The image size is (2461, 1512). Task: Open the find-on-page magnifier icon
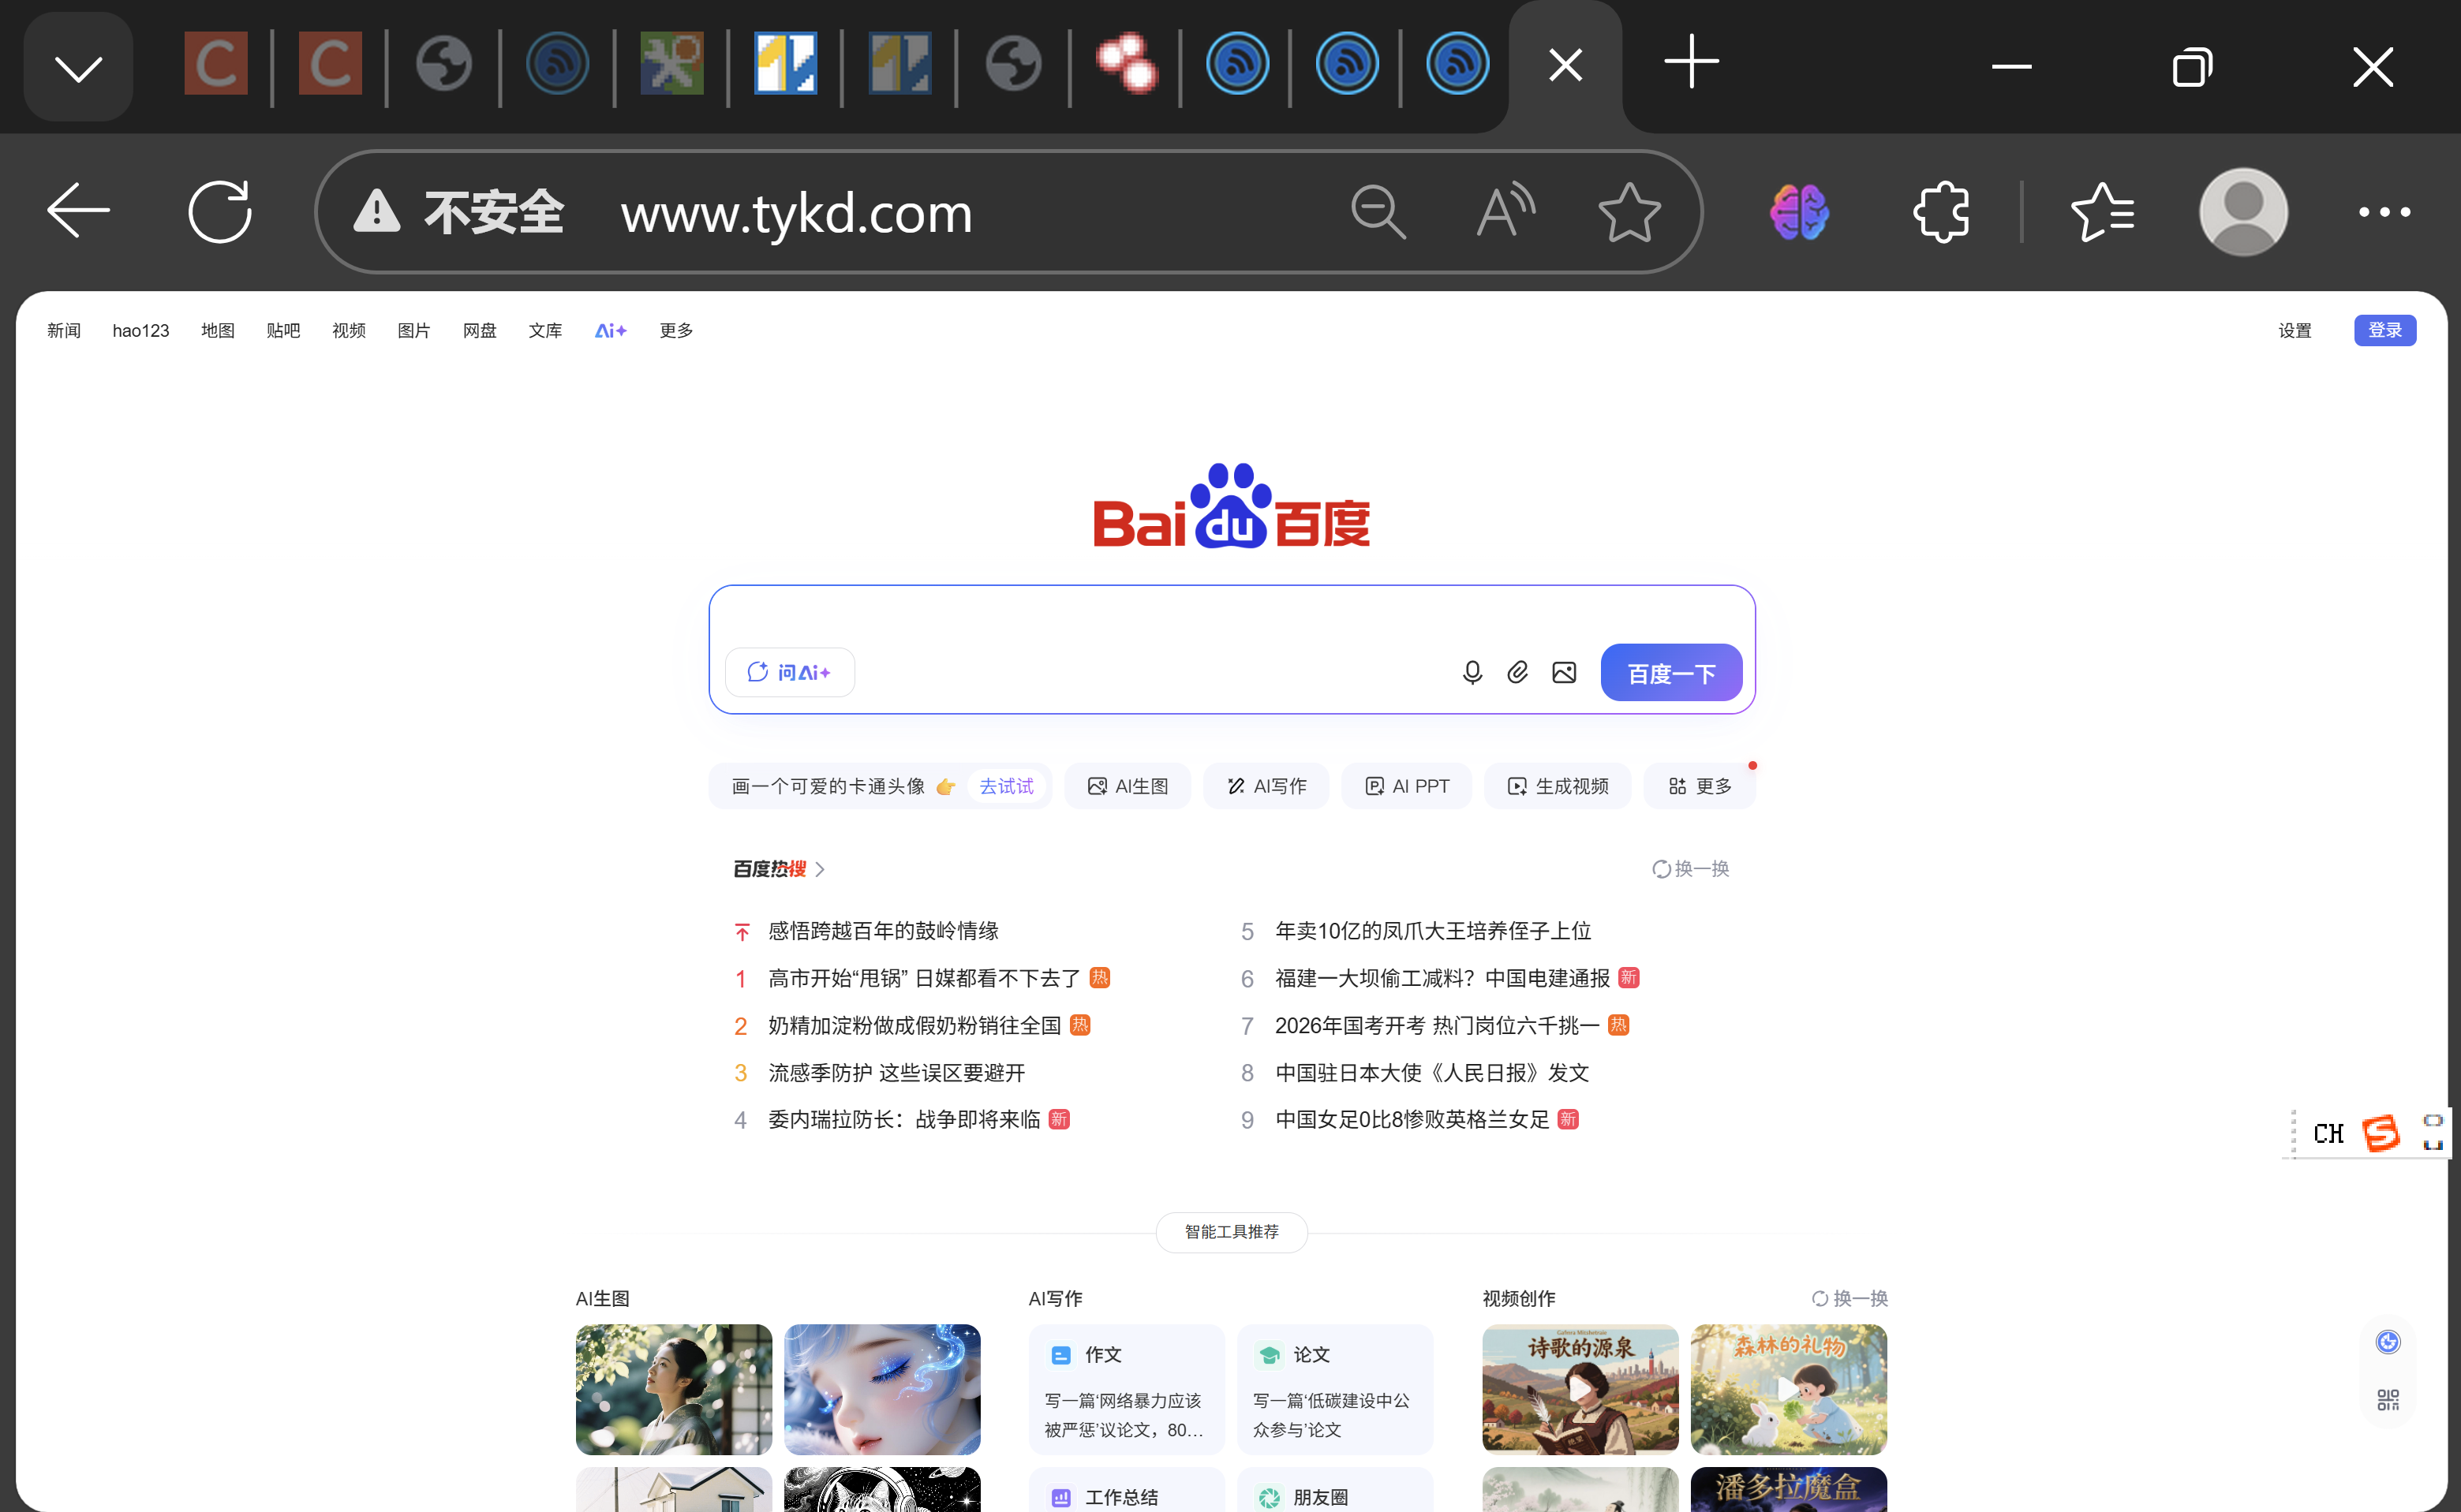point(1378,211)
